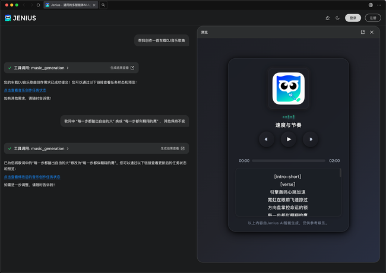Open second 生成结果查看 result link

point(173,148)
